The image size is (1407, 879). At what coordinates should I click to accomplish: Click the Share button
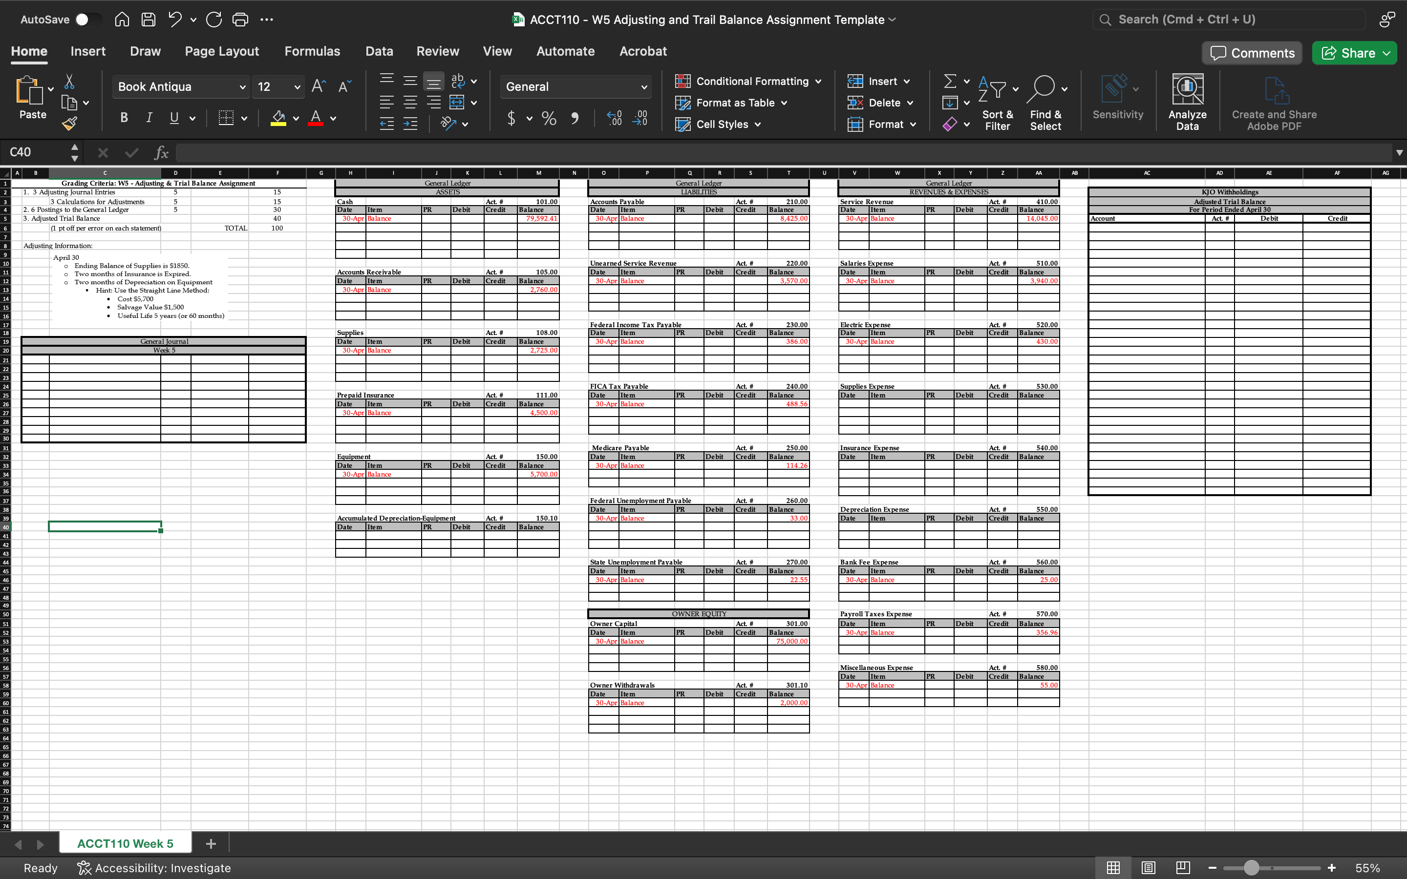click(x=1356, y=53)
